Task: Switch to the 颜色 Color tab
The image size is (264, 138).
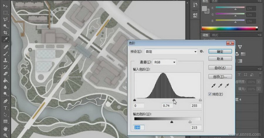Action: [205, 1]
